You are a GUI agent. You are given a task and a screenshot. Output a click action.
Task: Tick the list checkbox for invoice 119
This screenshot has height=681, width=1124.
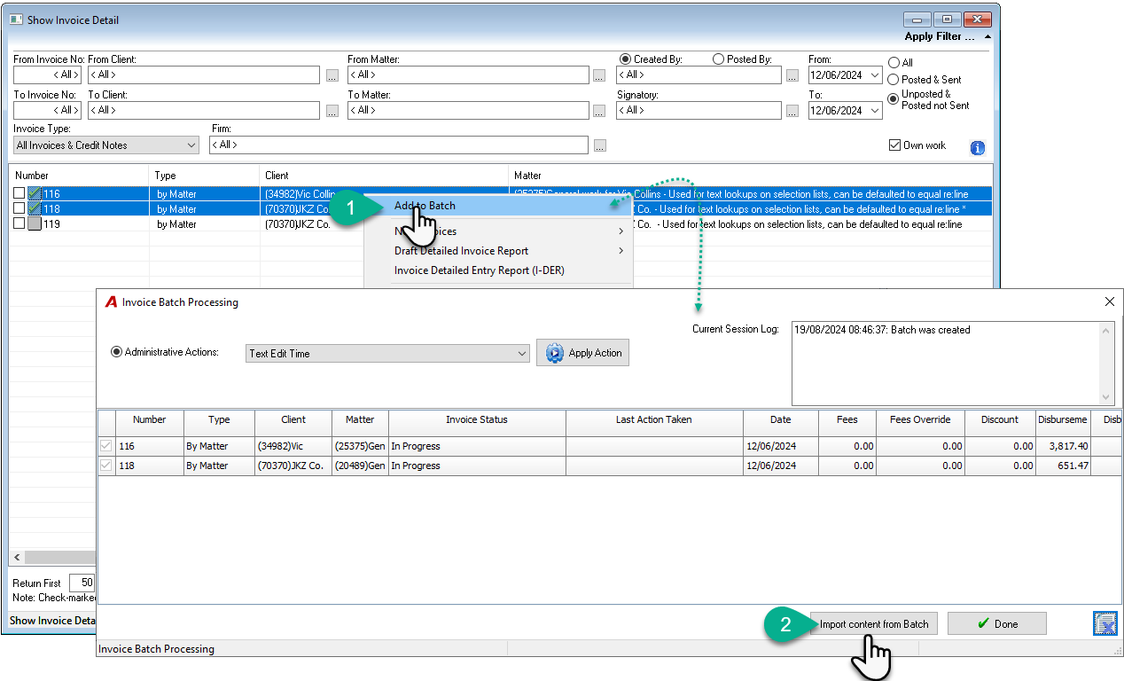19,224
